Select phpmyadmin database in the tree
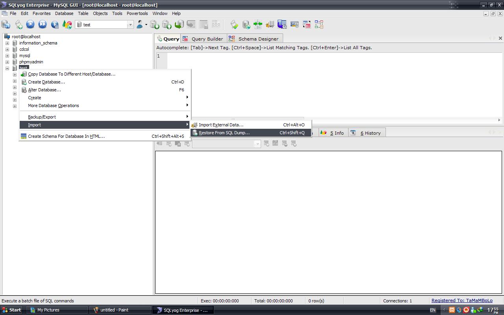 (31, 62)
